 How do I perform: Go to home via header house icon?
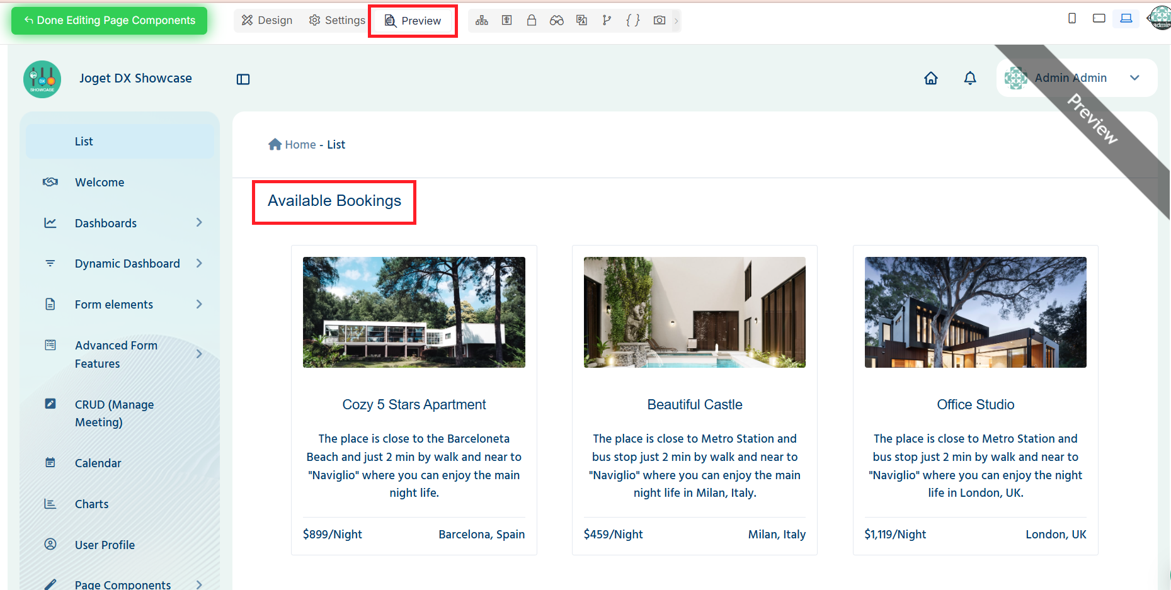pyautogui.click(x=931, y=78)
